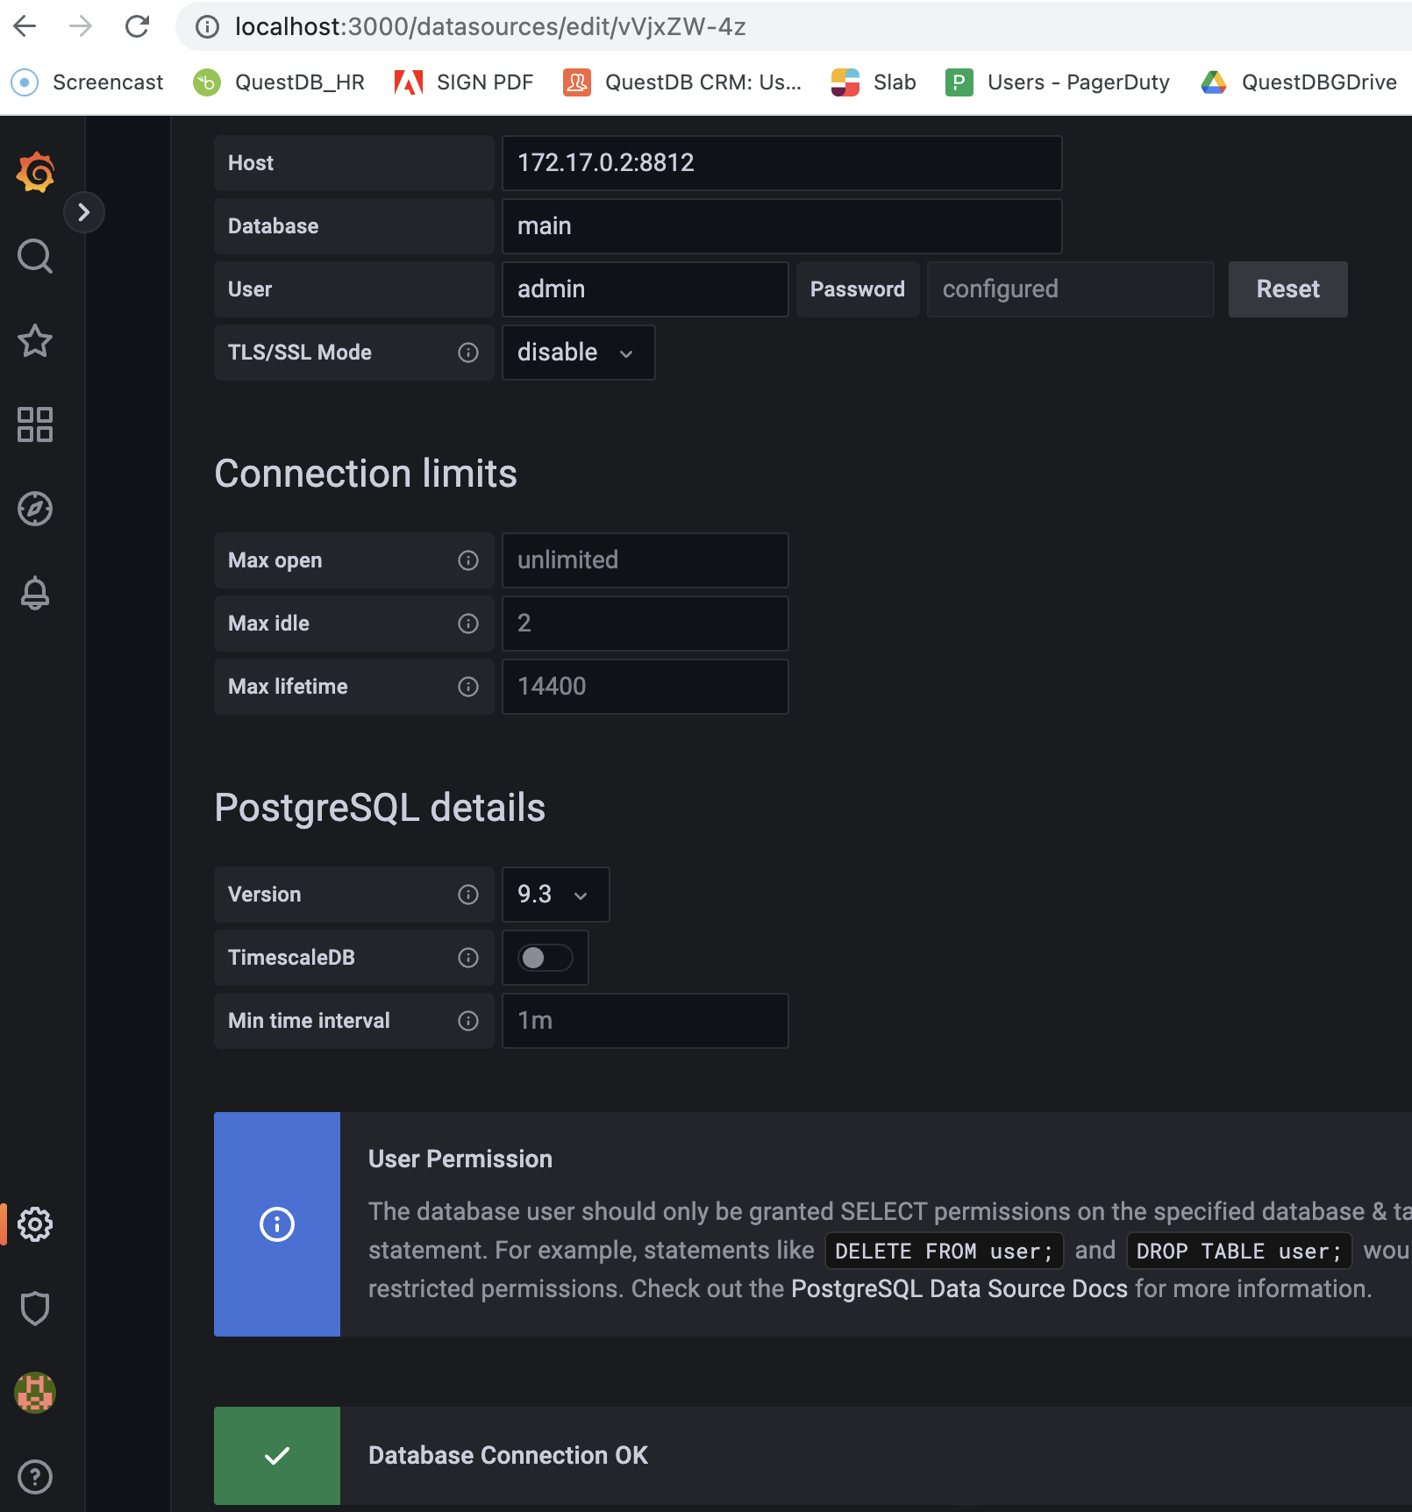The image size is (1412, 1512).
Task: Open Help via the question mark icon
Action: (35, 1477)
